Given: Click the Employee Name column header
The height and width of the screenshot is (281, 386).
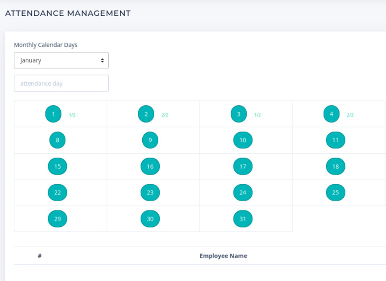Looking at the screenshot, I should click(x=223, y=256).
